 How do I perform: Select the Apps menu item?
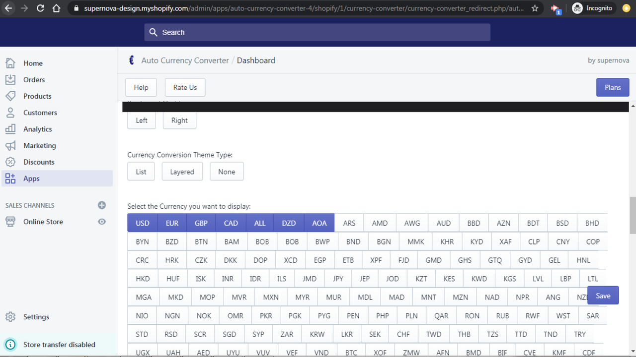[31, 178]
